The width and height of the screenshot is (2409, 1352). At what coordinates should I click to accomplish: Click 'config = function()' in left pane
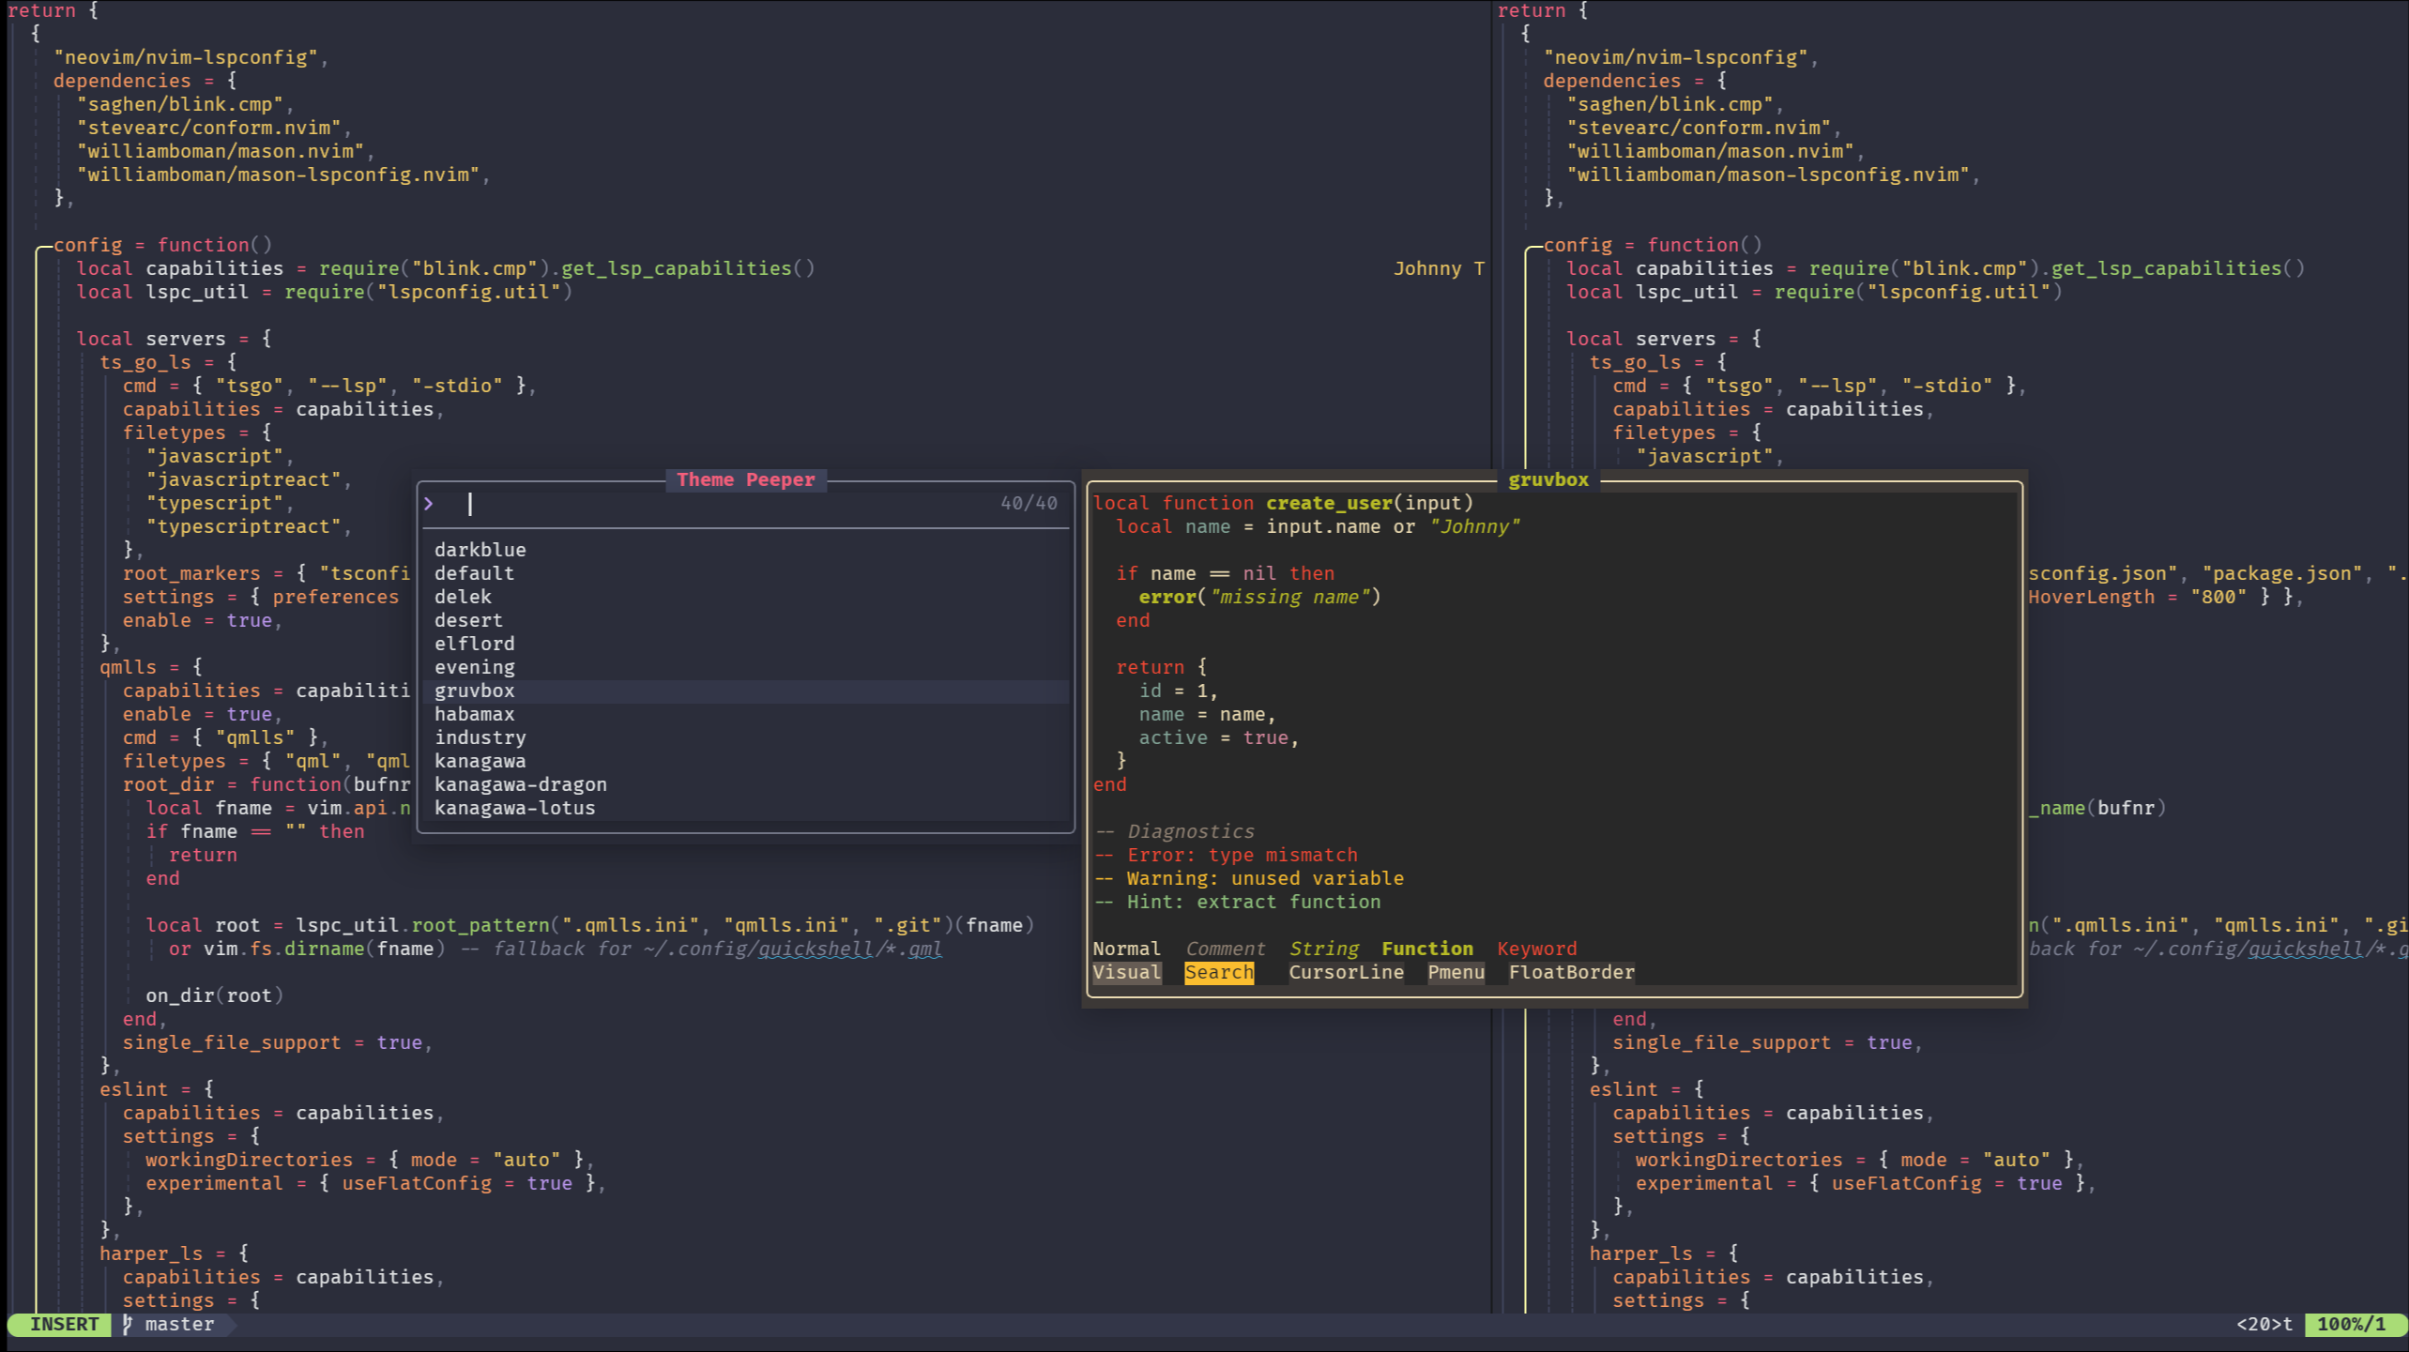pos(162,245)
